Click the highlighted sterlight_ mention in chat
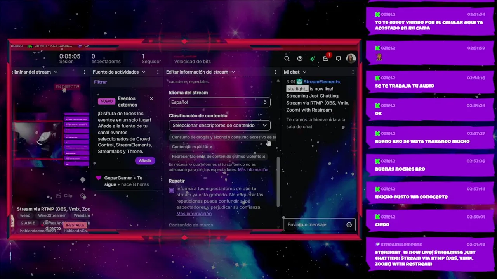The height and width of the screenshot is (279, 497). tap(297, 89)
